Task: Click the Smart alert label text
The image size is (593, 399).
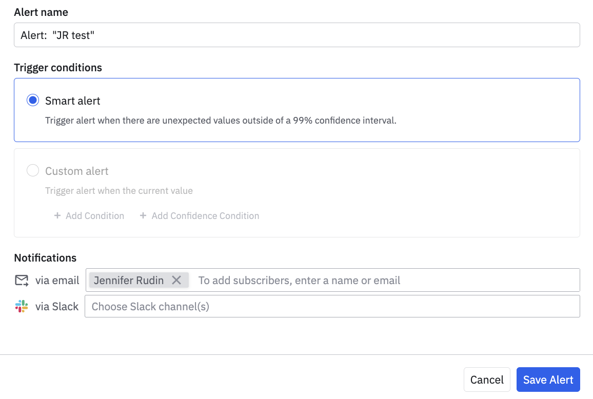Action: 73,101
